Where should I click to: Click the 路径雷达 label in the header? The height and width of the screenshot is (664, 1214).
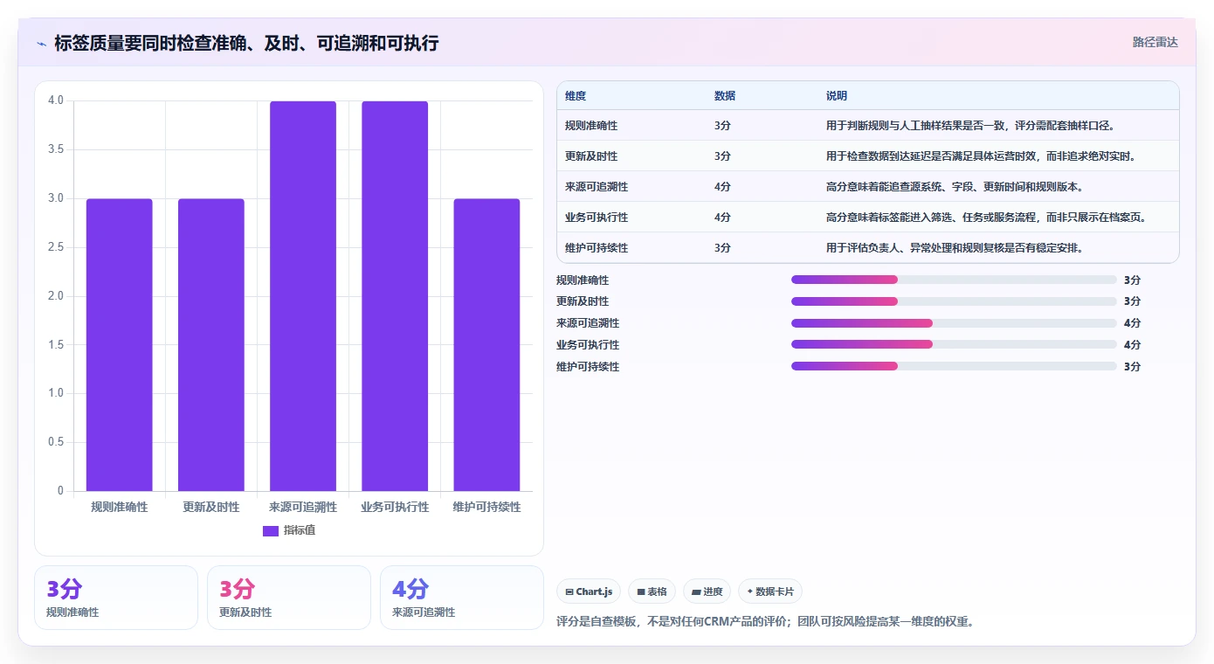[1155, 42]
